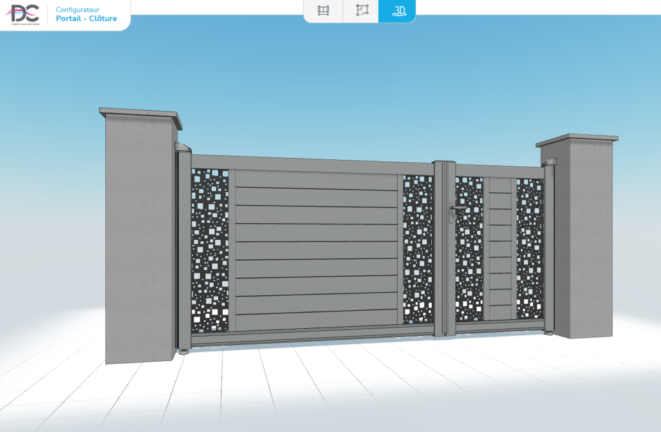Switch to the 3D view mode
The height and width of the screenshot is (432, 661).
397,11
